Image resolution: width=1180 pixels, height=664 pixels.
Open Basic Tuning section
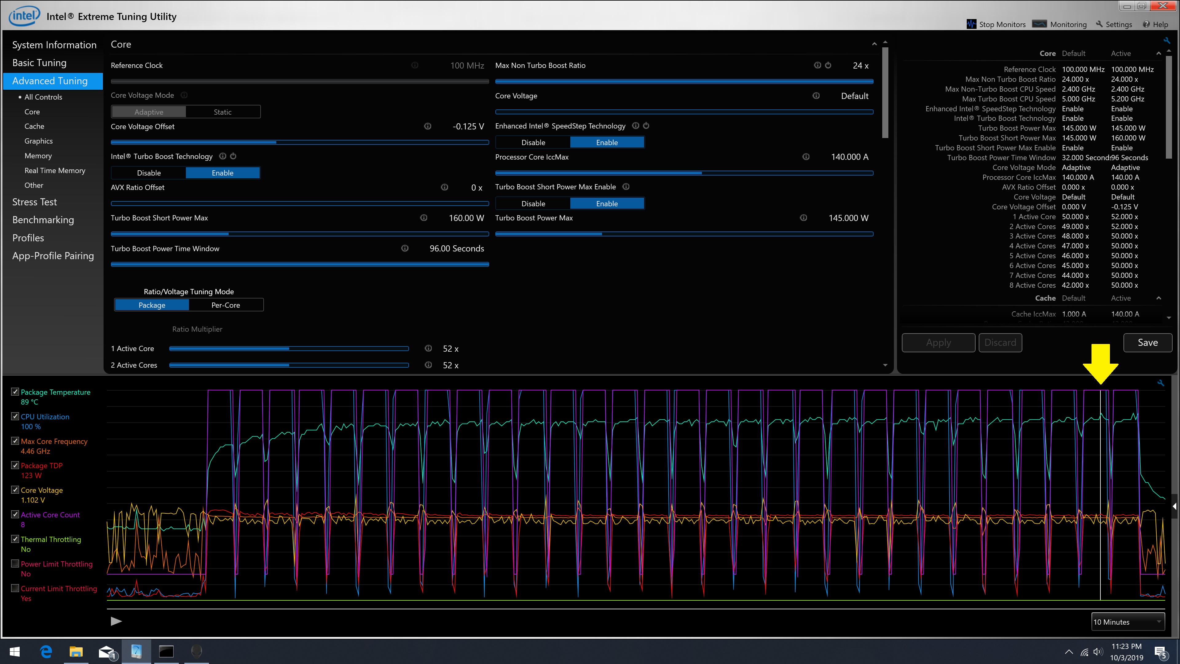click(39, 63)
